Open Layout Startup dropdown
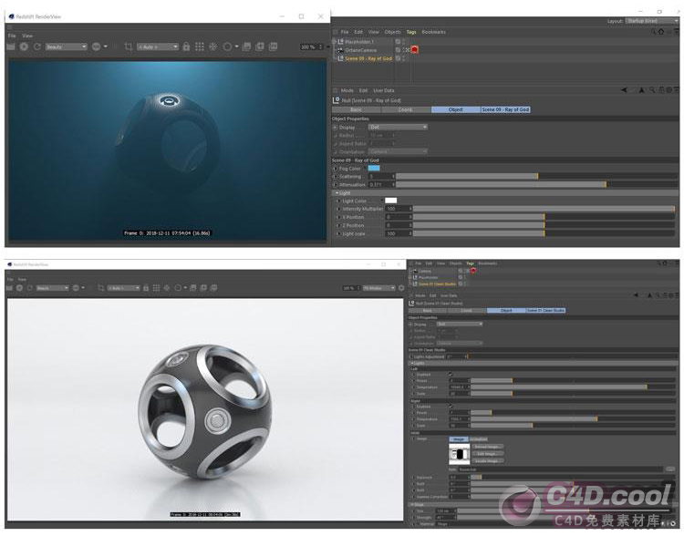Image resolution: width=684 pixels, height=536 pixels. (652, 20)
